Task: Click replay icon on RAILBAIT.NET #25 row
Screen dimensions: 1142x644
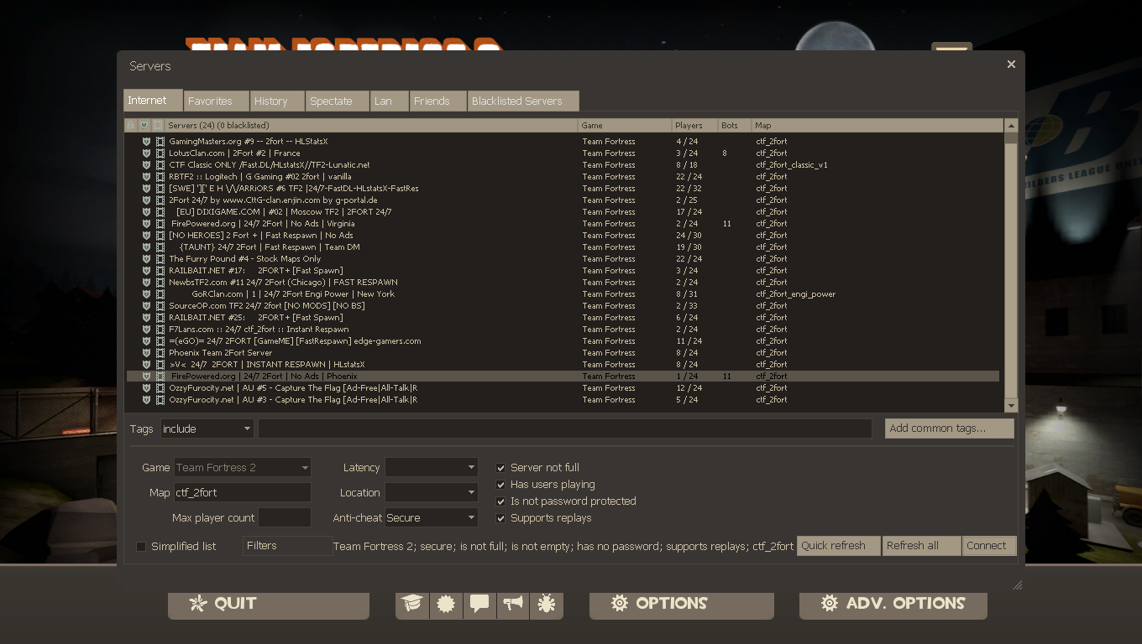Action: 160,318
